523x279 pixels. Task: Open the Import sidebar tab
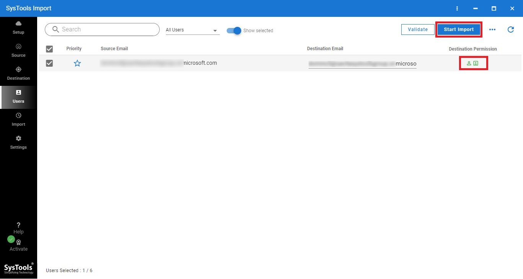click(18, 120)
